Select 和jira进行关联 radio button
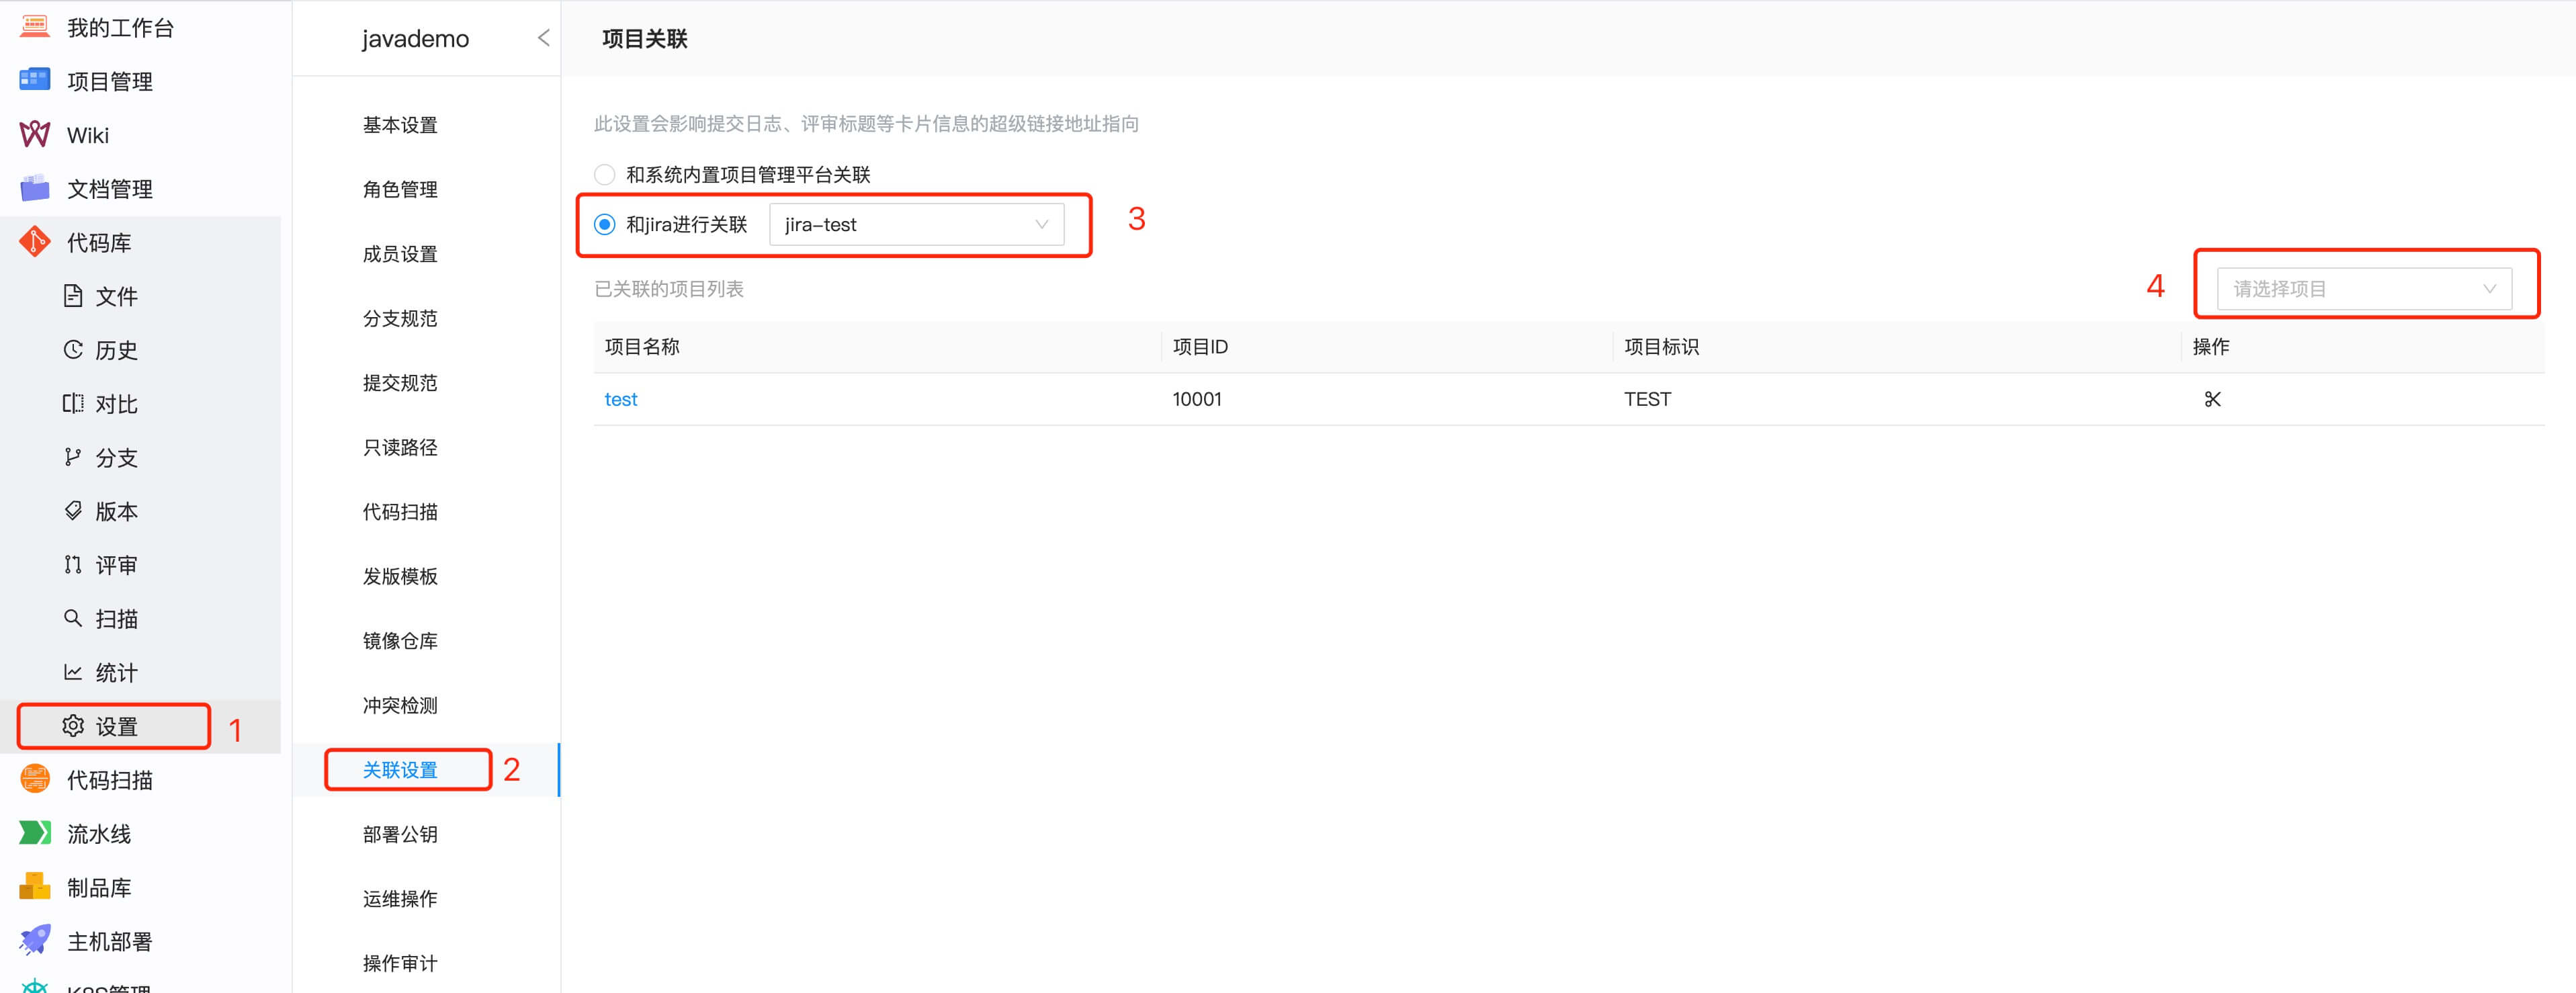 tap(605, 225)
